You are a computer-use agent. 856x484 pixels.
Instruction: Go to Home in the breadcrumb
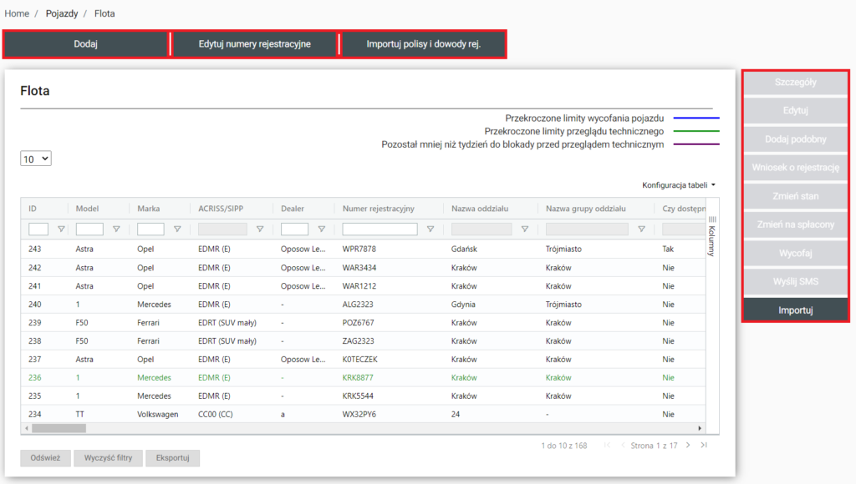tap(17, 14)
